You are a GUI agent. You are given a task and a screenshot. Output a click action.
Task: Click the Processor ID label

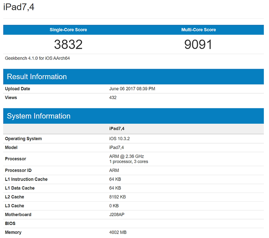[18, 170]
